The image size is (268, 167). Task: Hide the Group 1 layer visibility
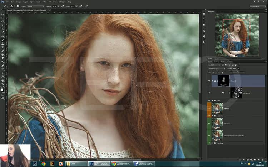click(209, 81)
